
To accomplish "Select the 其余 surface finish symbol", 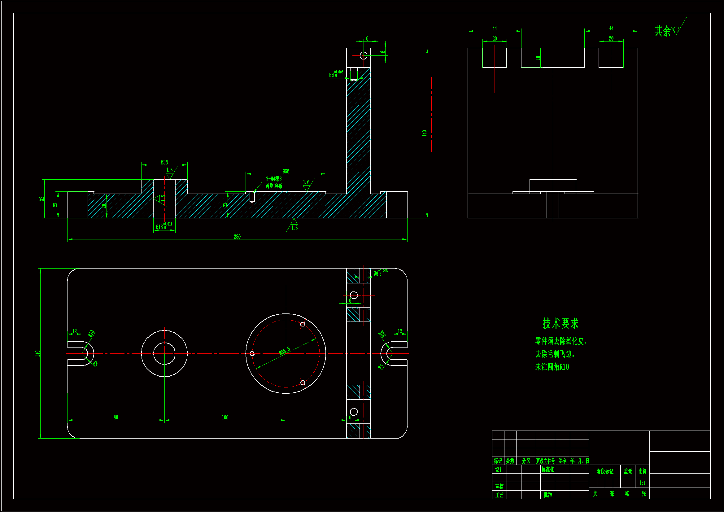I will tap(667, 31).
